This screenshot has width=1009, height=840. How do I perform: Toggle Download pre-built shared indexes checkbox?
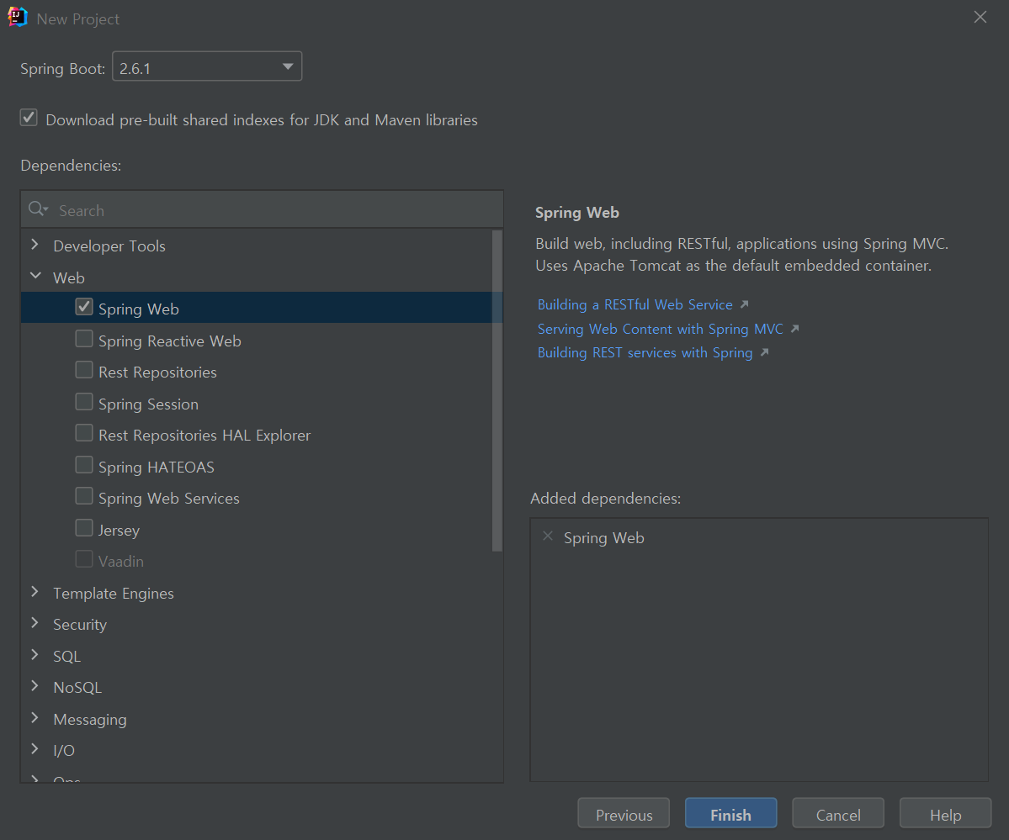29,118
